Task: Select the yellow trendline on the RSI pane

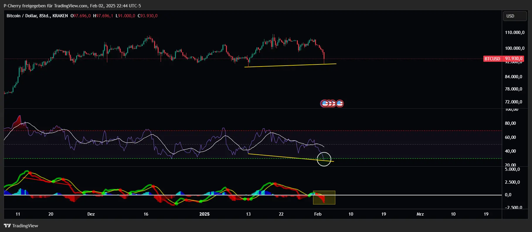Action: coord(291,158)
